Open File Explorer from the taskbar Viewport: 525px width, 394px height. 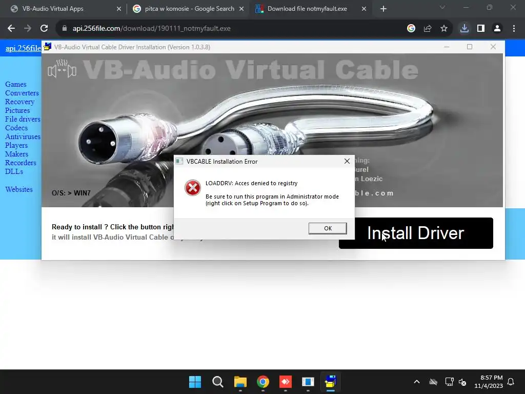[x=240, y=382]
